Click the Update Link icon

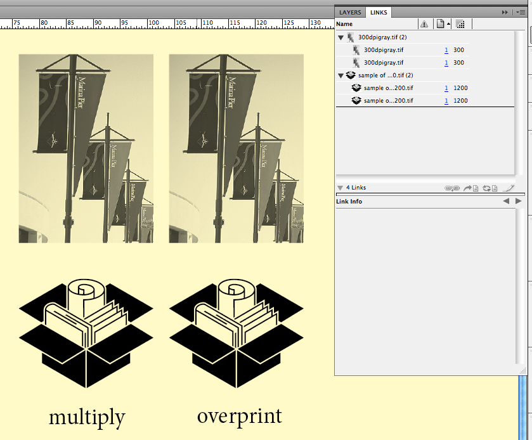click(490, 188)
